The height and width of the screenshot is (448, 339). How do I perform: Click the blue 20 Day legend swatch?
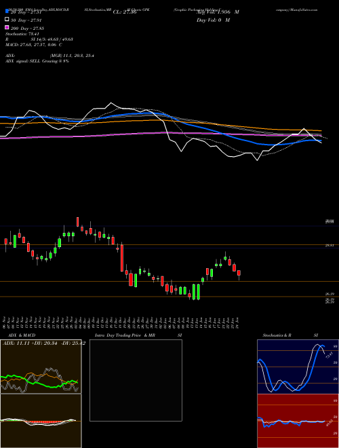[x=7, y=12]
